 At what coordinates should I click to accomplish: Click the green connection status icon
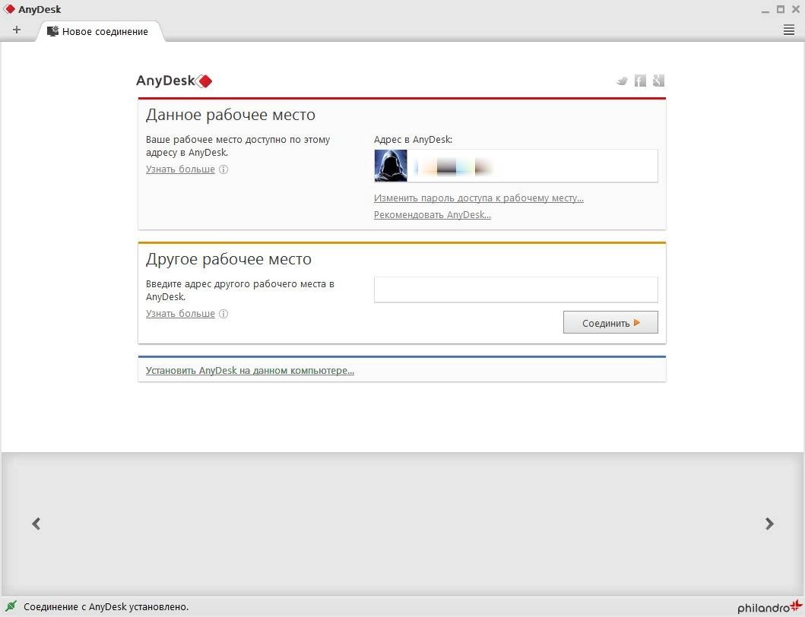coord(11,606)
